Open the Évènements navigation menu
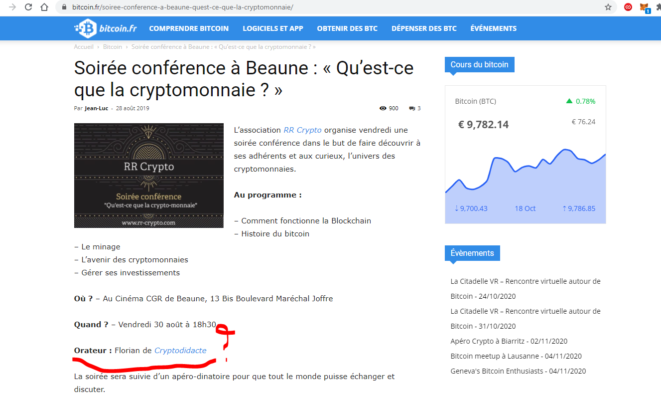Image resolution: width=661 pixels, height=399 pixels. (493, 28)
